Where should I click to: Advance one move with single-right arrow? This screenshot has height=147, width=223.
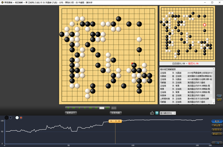[85, 108]
